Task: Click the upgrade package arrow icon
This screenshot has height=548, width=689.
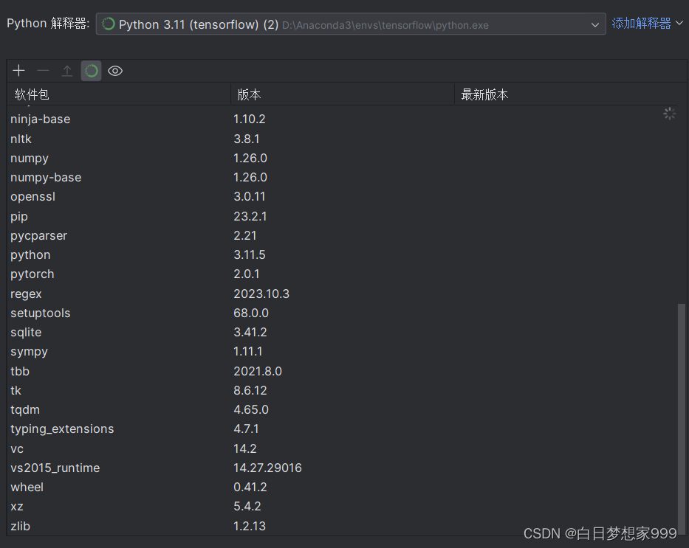Action: pos(66,71)
